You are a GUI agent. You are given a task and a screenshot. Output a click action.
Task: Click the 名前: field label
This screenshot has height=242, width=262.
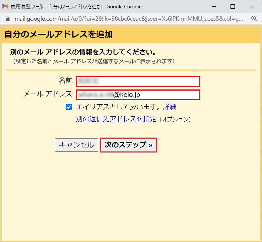(66, 81)
